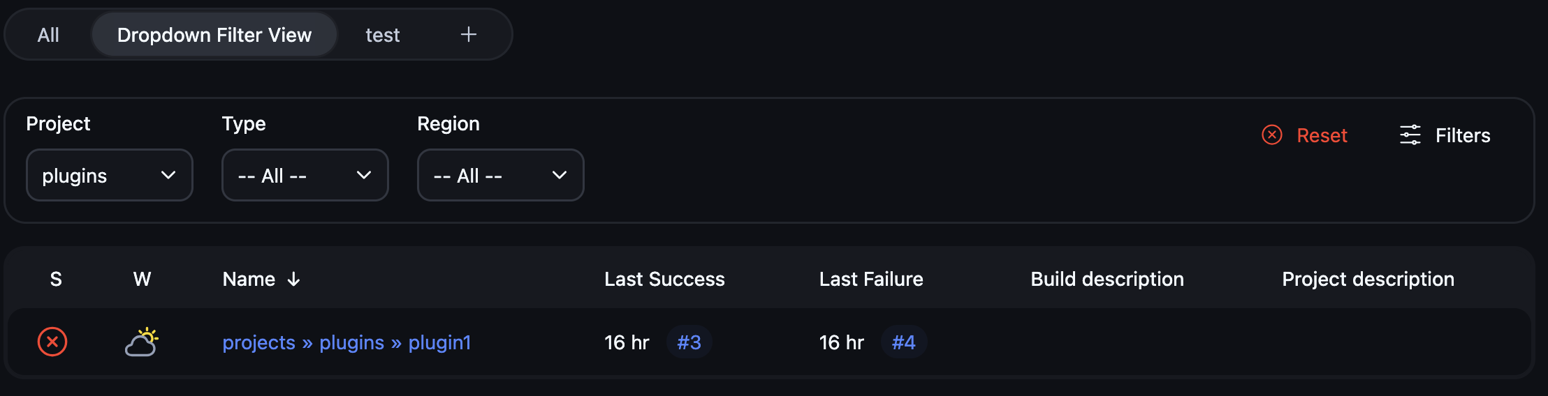Image resolution: width=1548 pixels, height=396 pixels.
Task: Open last successful build #3
Action: tap(689, 342)
